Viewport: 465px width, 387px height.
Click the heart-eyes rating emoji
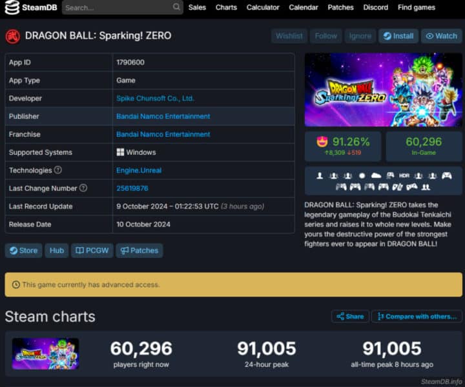pos(322,142)
